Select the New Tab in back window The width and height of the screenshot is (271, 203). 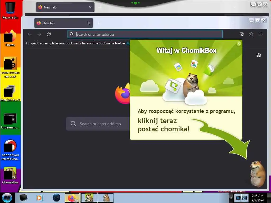(65, 7)
